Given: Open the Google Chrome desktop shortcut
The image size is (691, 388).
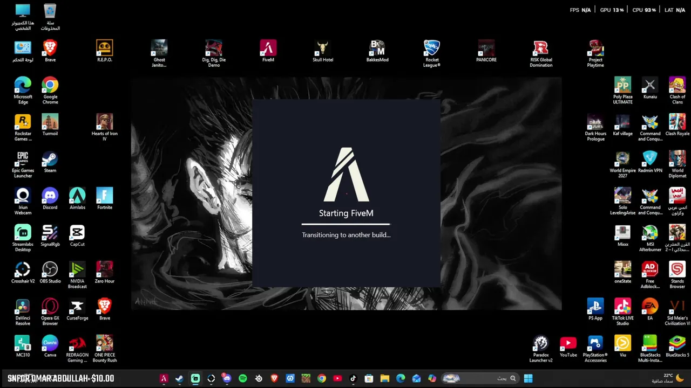Looking at the screenshot, I should point(50,91).
